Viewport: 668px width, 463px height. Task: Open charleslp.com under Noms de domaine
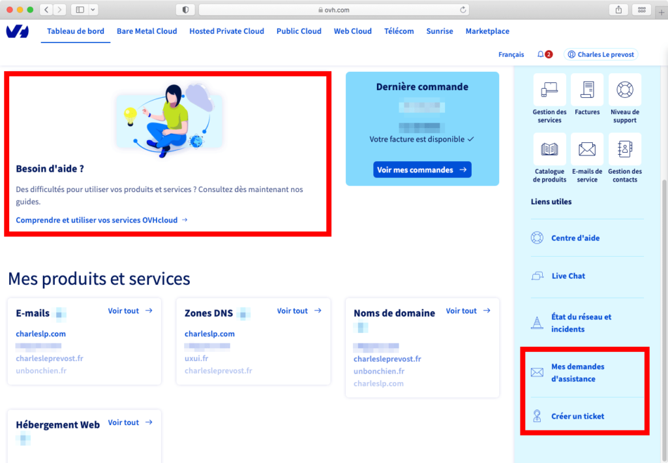[378, 384]
